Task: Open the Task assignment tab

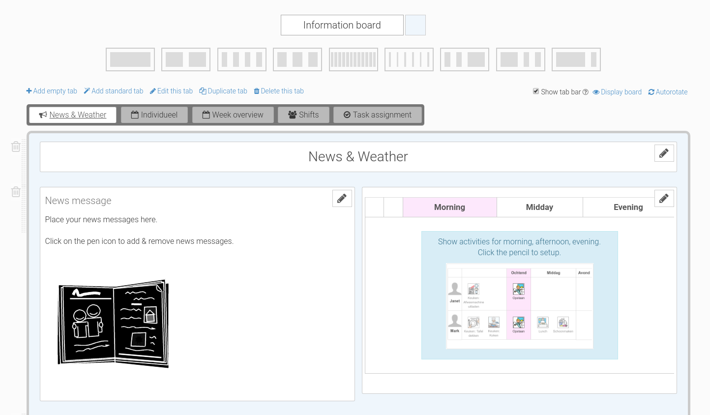Action: click(x=377, y=115)
